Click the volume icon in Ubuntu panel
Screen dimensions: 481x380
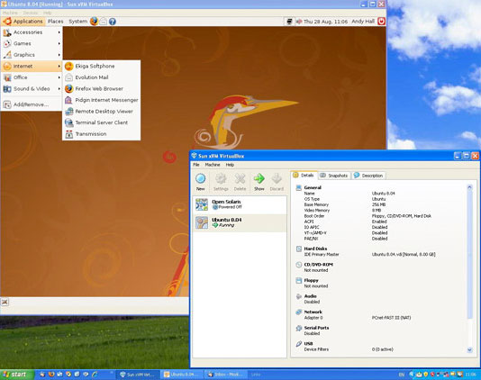click(298, 22)
